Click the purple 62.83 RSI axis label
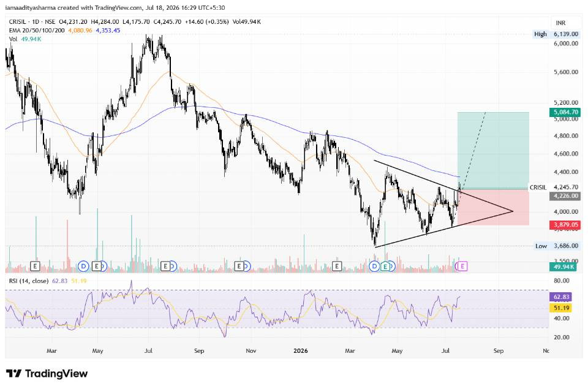The width and height of the screenshot is (588, 389). click(x=561, y=296)
